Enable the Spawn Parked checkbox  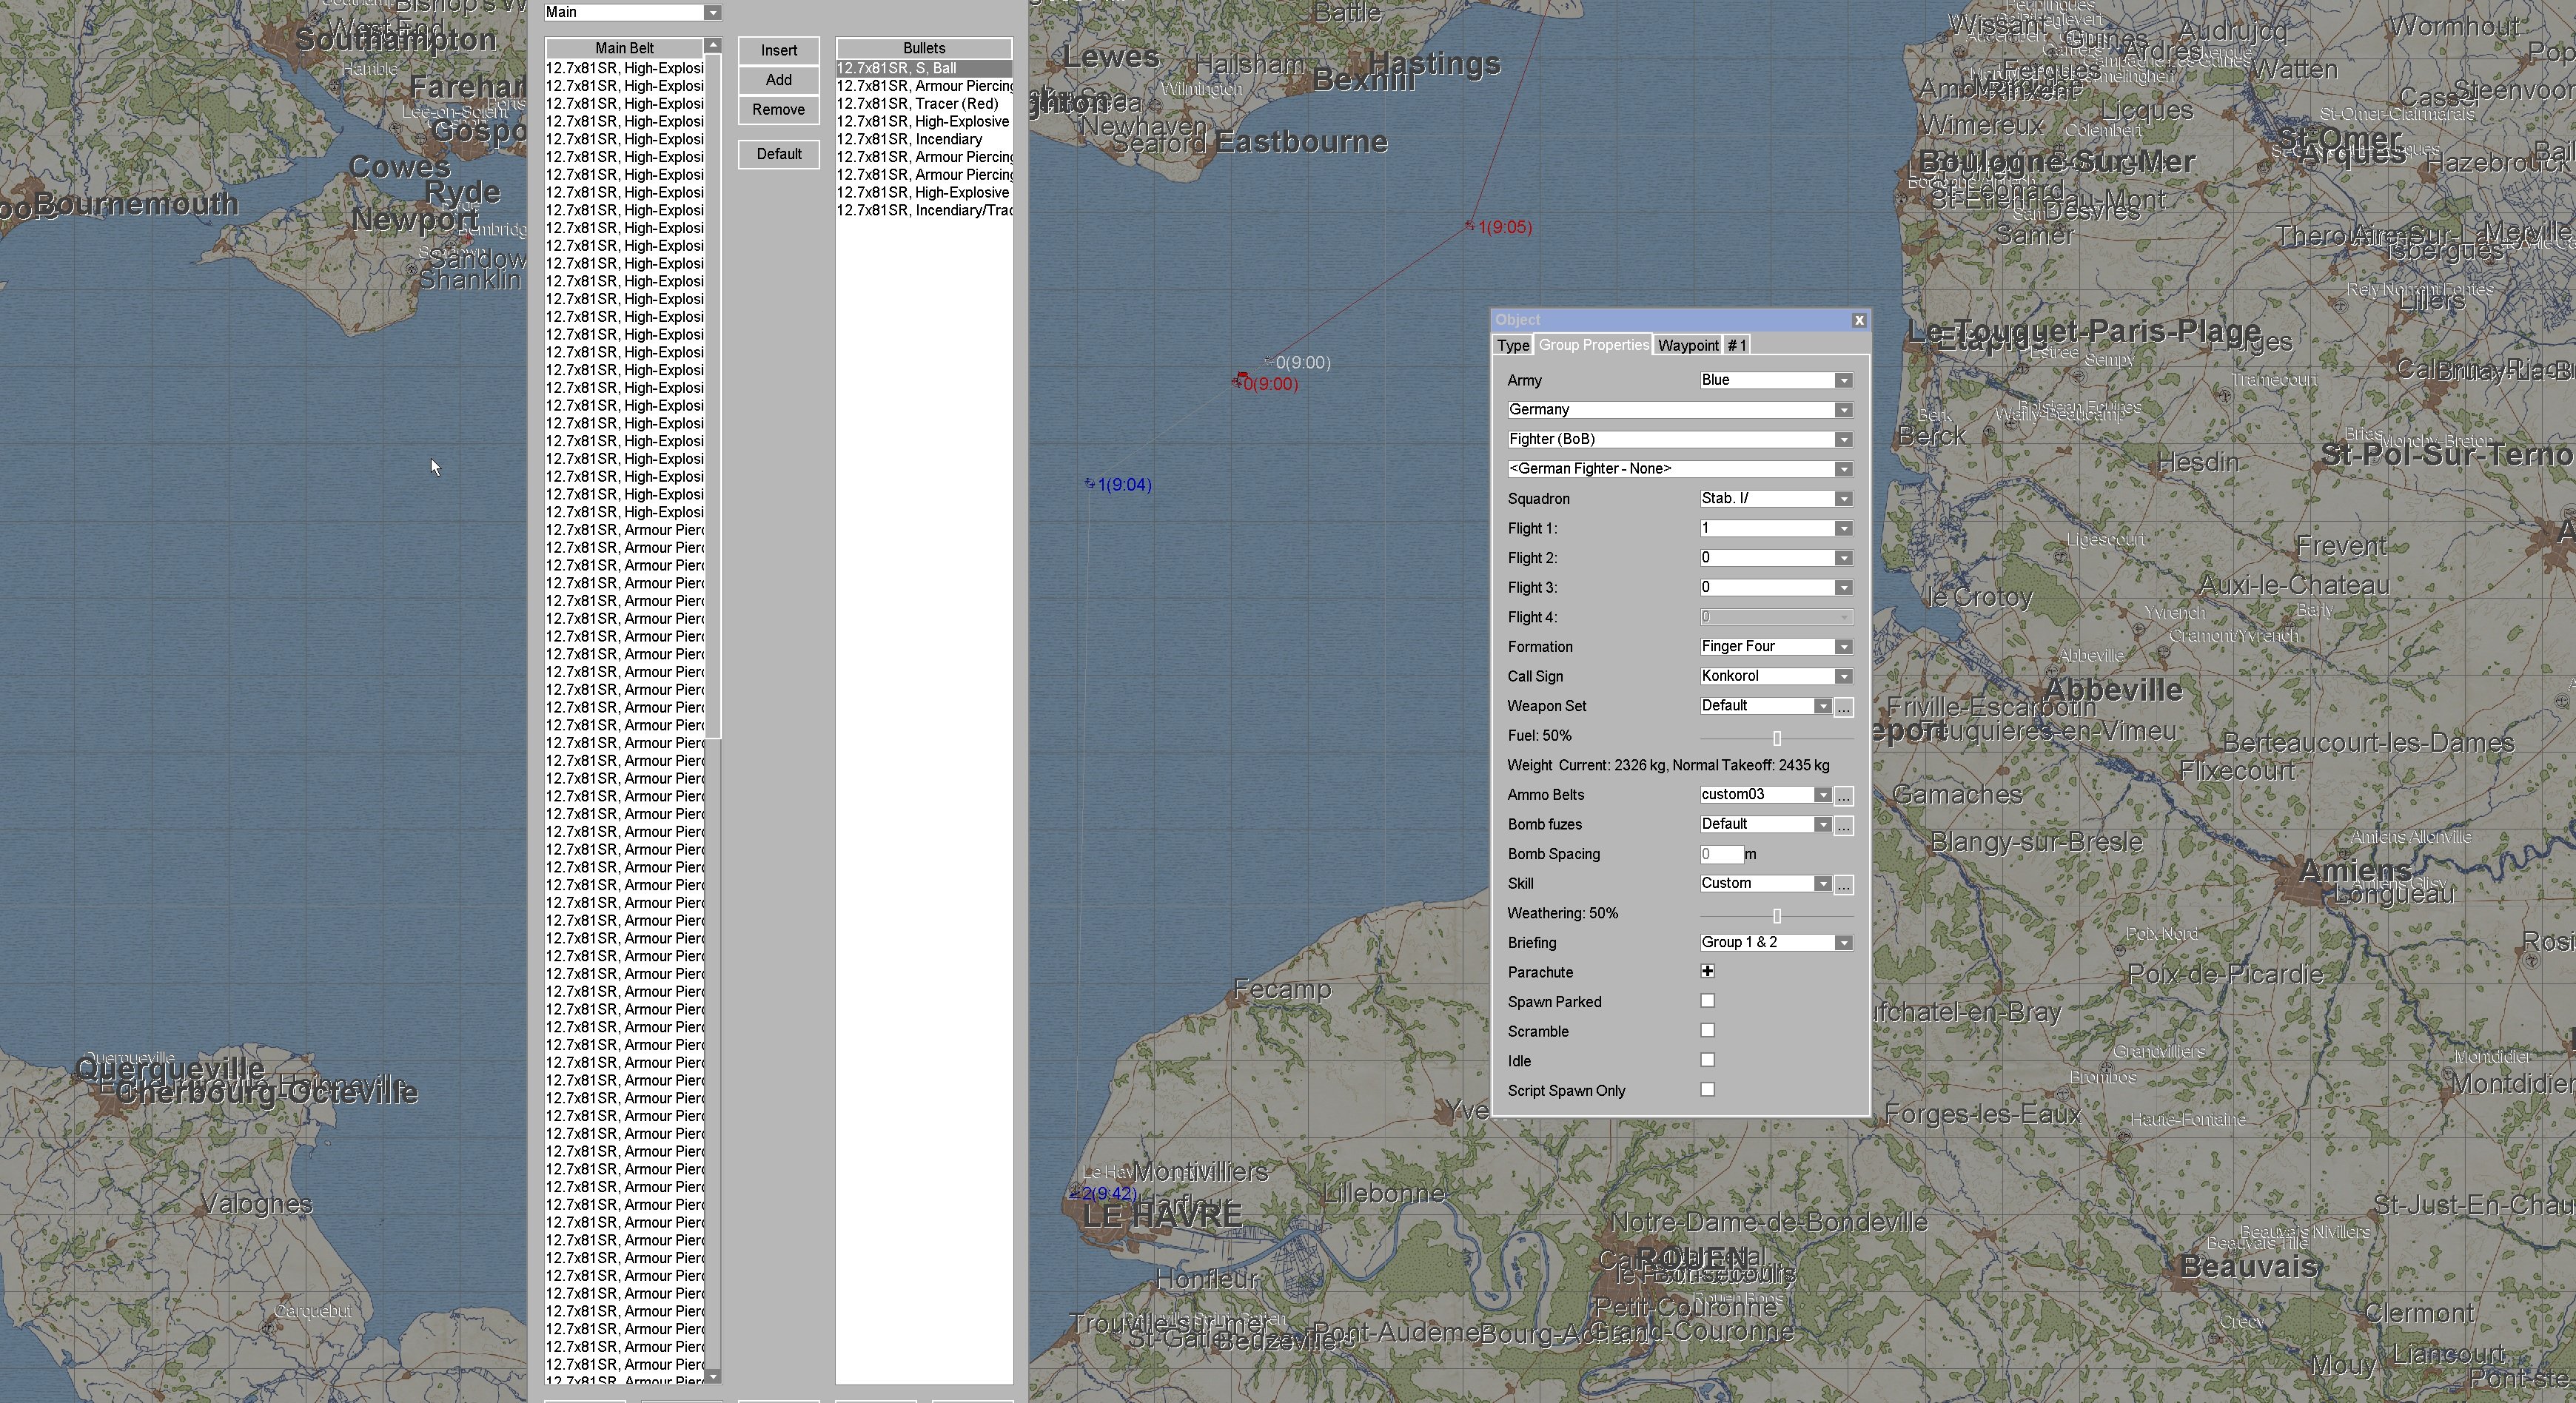[x=1707, y=1001]
